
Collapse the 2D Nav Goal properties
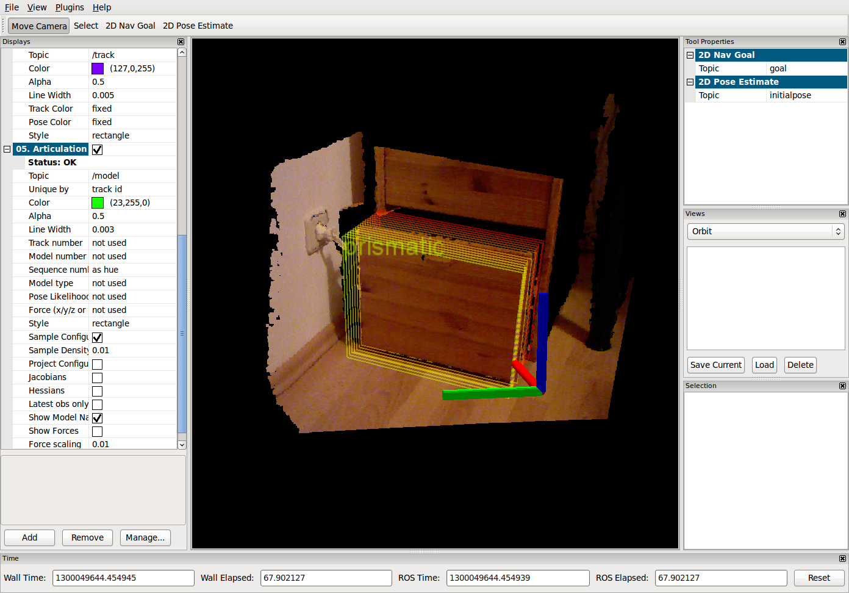[690, 55]
